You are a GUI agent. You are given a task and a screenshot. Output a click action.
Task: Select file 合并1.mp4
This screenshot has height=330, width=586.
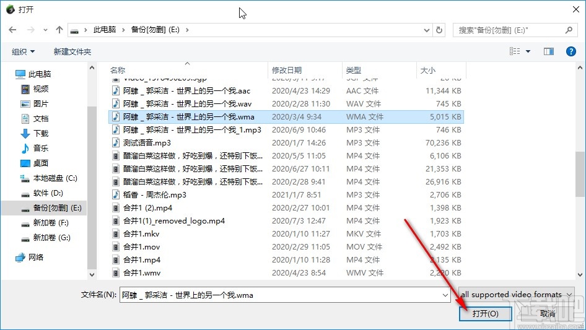286,260
